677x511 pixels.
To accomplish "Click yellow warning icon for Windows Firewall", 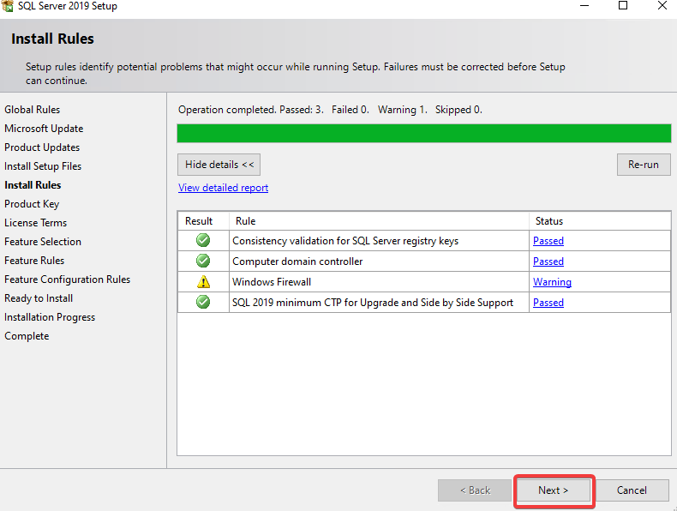I will 203,281.
